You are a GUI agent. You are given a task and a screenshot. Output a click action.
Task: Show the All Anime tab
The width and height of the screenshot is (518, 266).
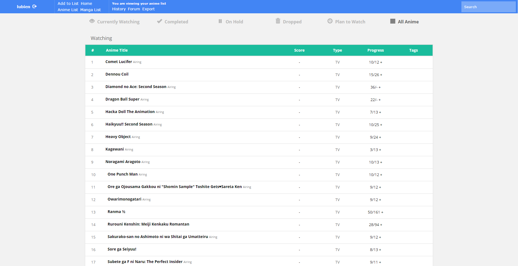click(408, 22)
